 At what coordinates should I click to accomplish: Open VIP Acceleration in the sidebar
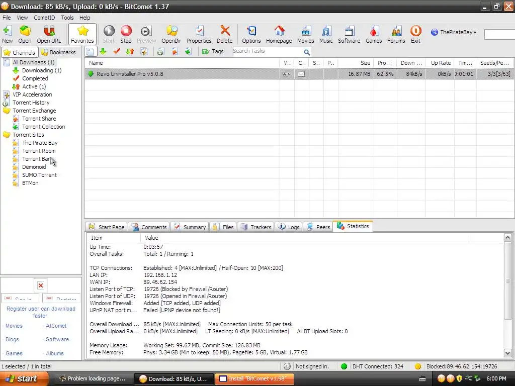(x=32, y=94)
